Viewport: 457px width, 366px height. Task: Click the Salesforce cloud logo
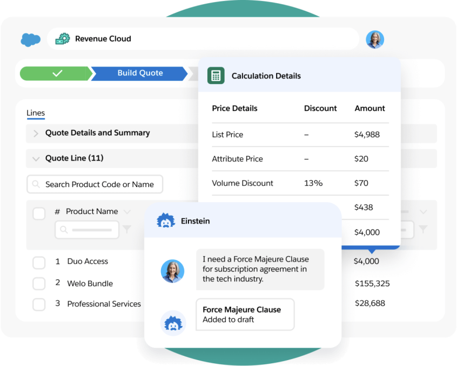pos(30,40)
